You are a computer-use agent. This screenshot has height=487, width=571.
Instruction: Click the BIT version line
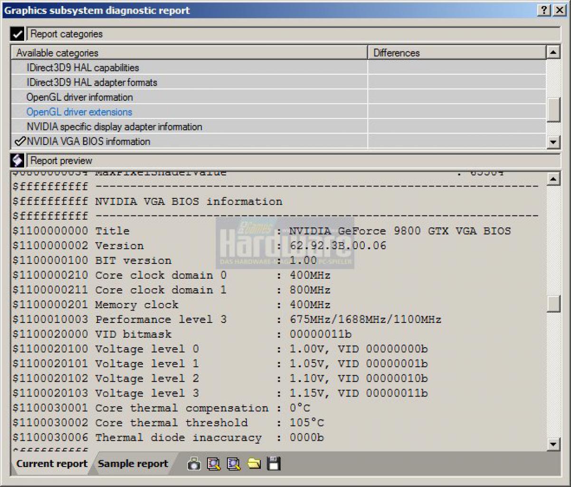point(164,261)
